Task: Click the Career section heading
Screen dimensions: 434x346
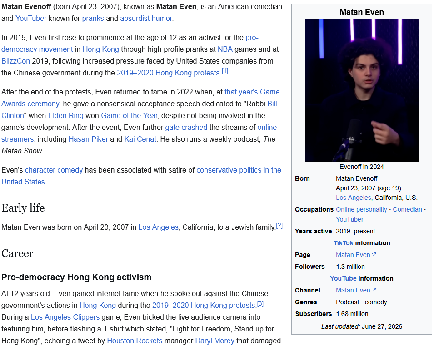Action: coord(17,253)
